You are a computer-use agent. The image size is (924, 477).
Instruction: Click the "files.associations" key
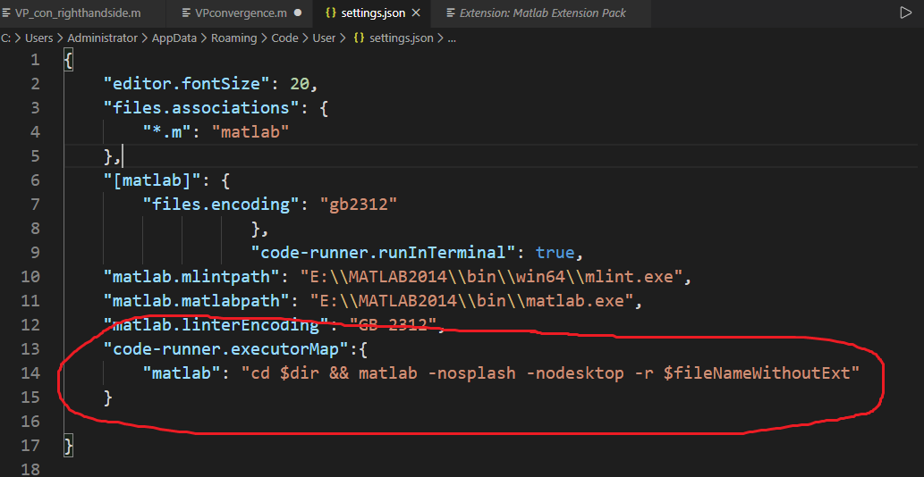[x=201, y=108]
